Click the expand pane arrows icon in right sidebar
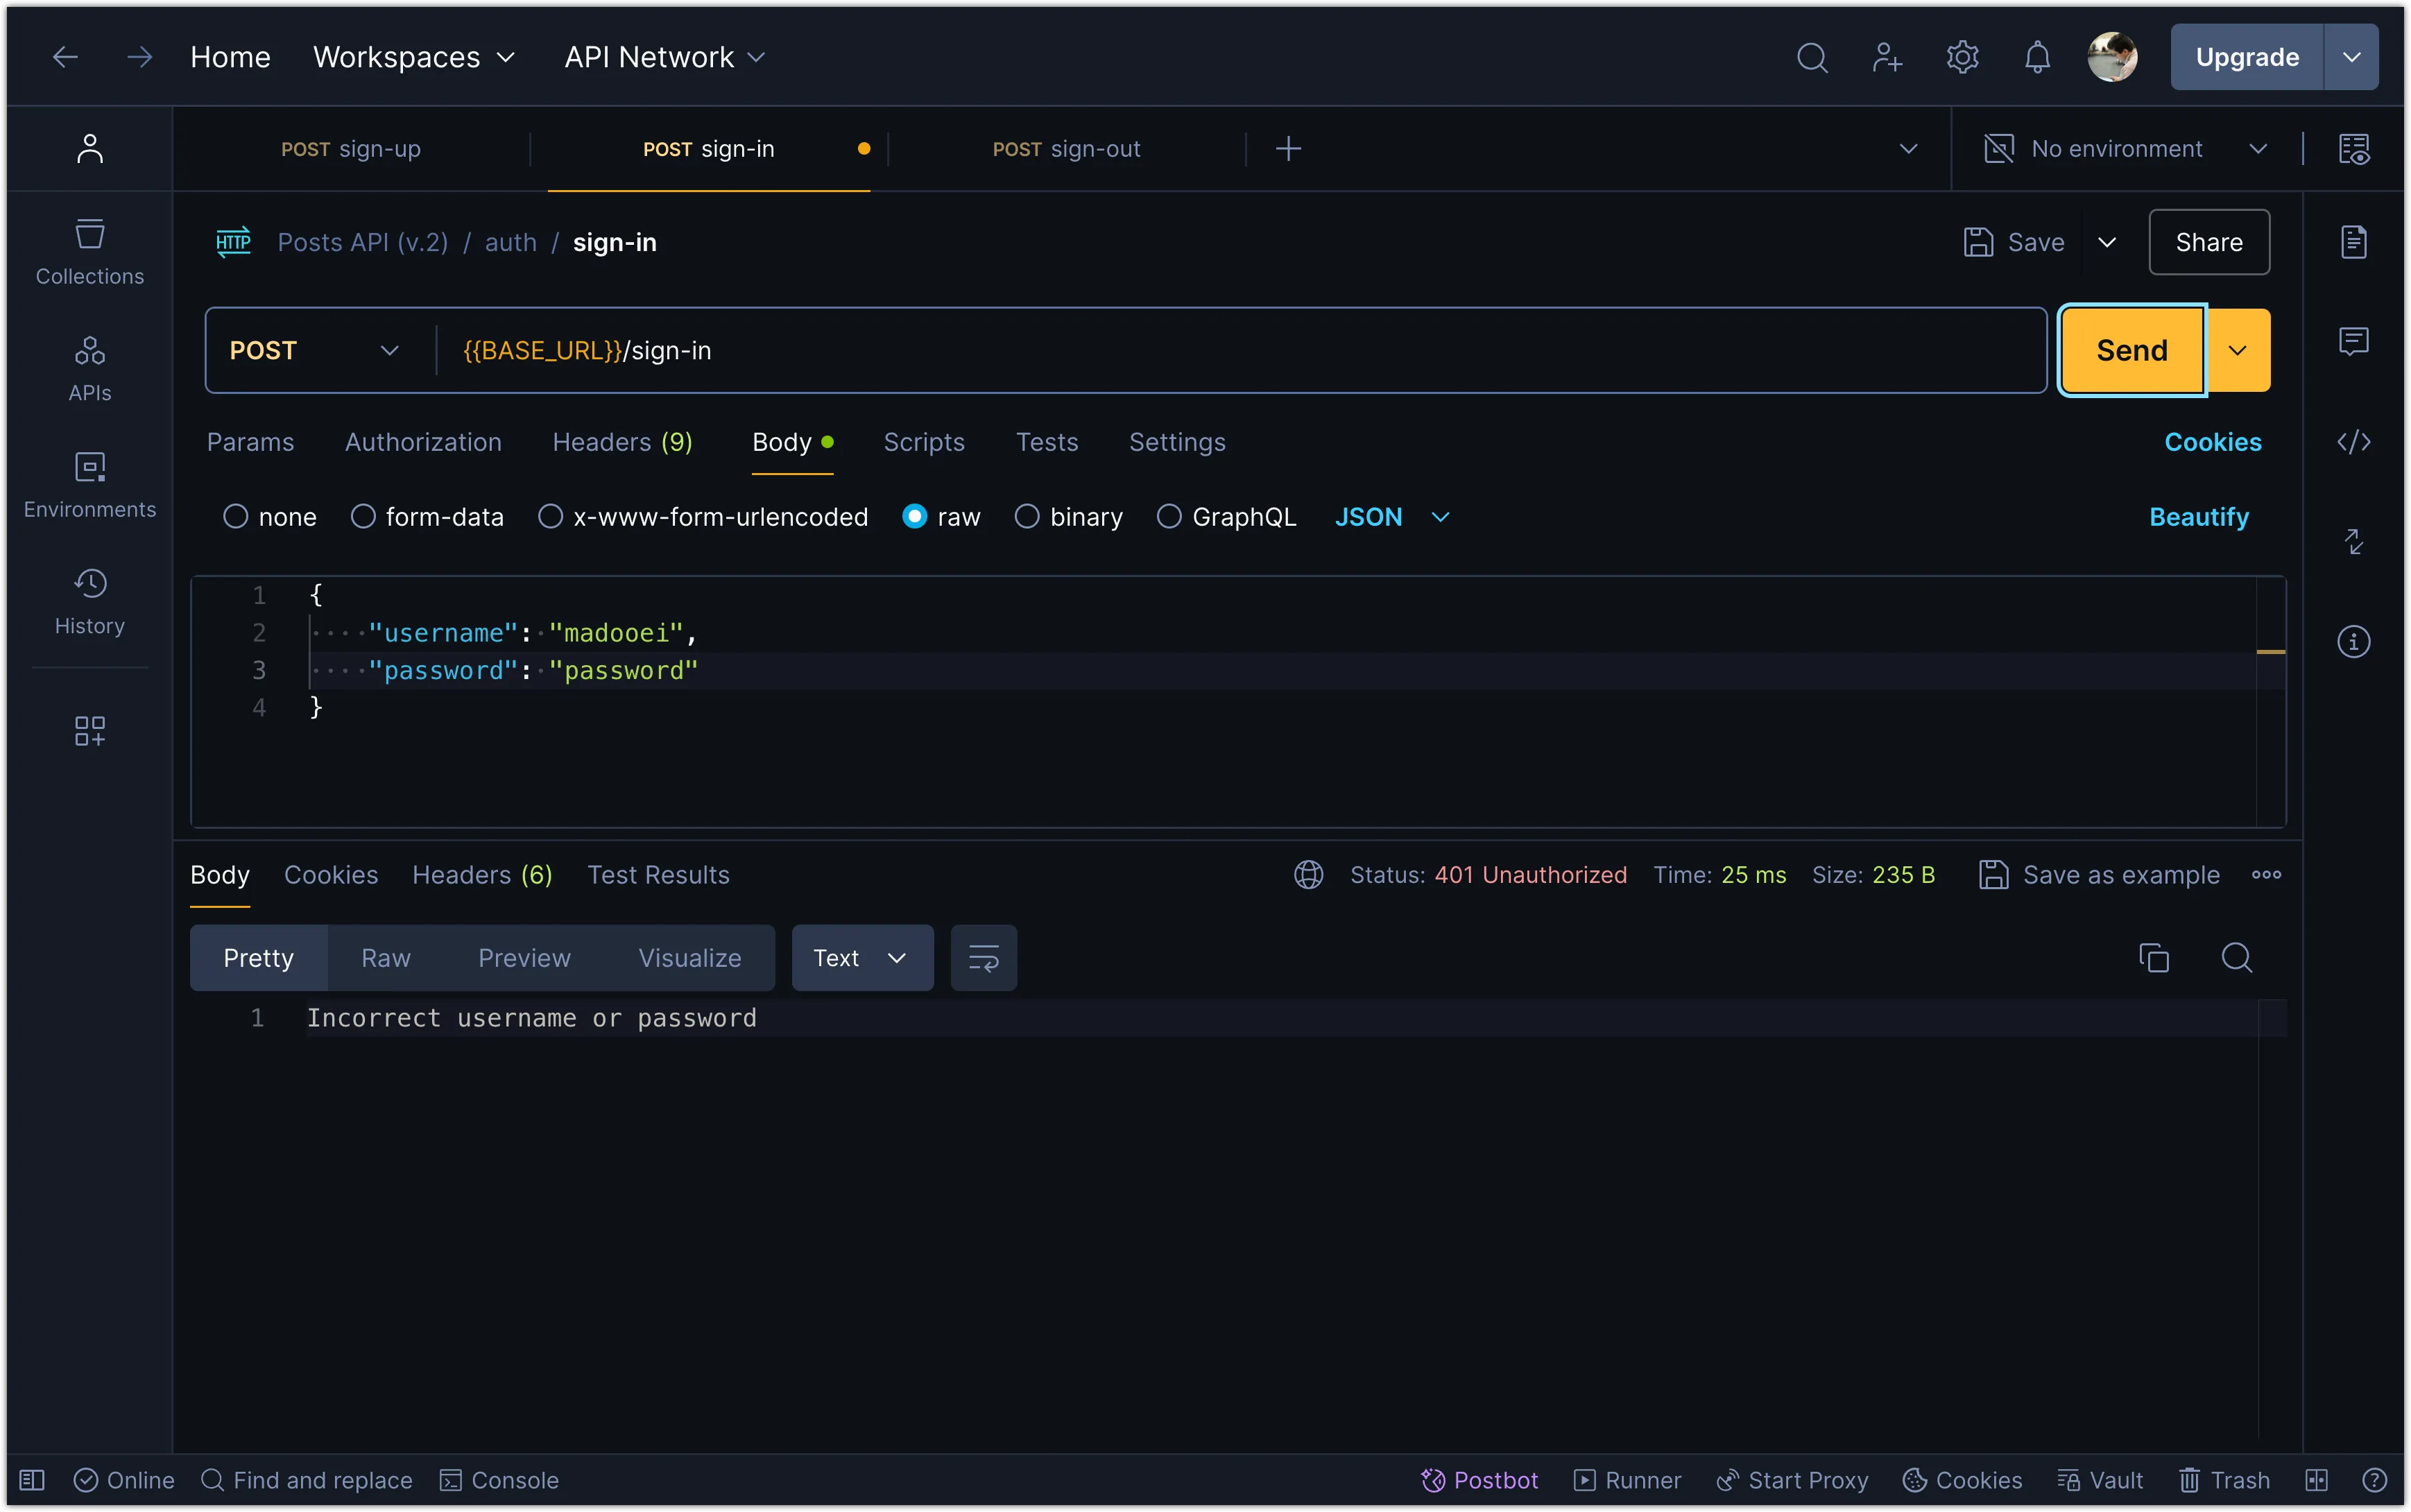 click(x=2354, y=542)
